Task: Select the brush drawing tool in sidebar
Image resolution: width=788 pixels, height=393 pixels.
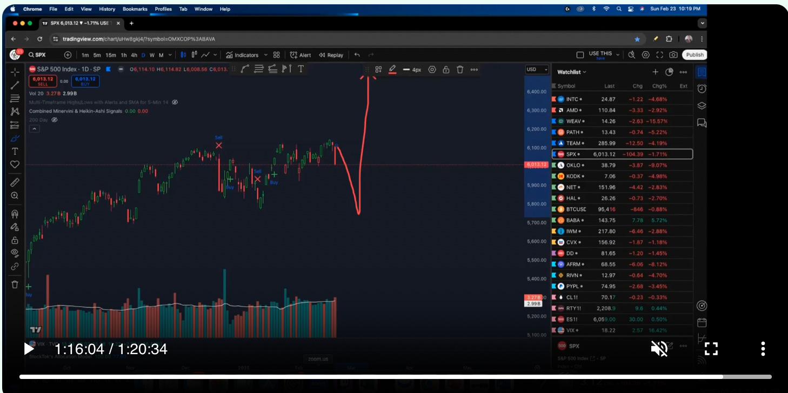Action: point(15,138)
